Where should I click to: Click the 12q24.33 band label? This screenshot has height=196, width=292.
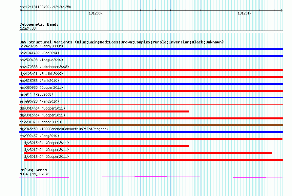click(28, 29)
